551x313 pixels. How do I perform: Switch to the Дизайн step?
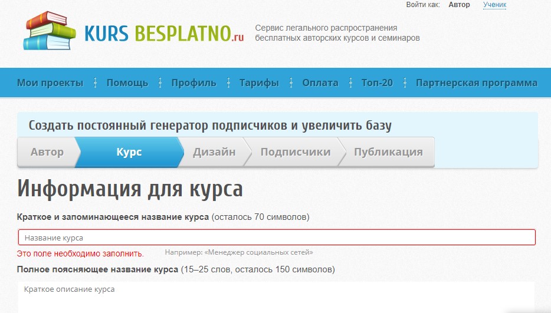(214, 152)
